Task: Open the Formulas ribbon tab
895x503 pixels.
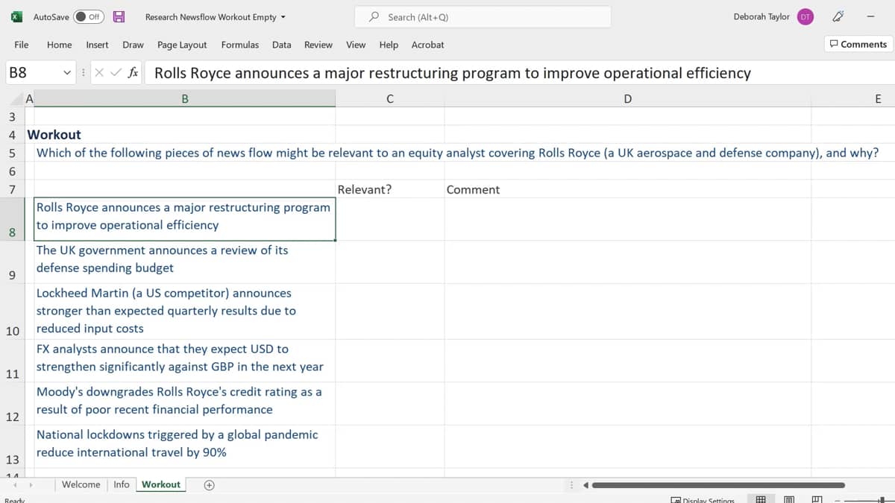Action: (240, 45)
